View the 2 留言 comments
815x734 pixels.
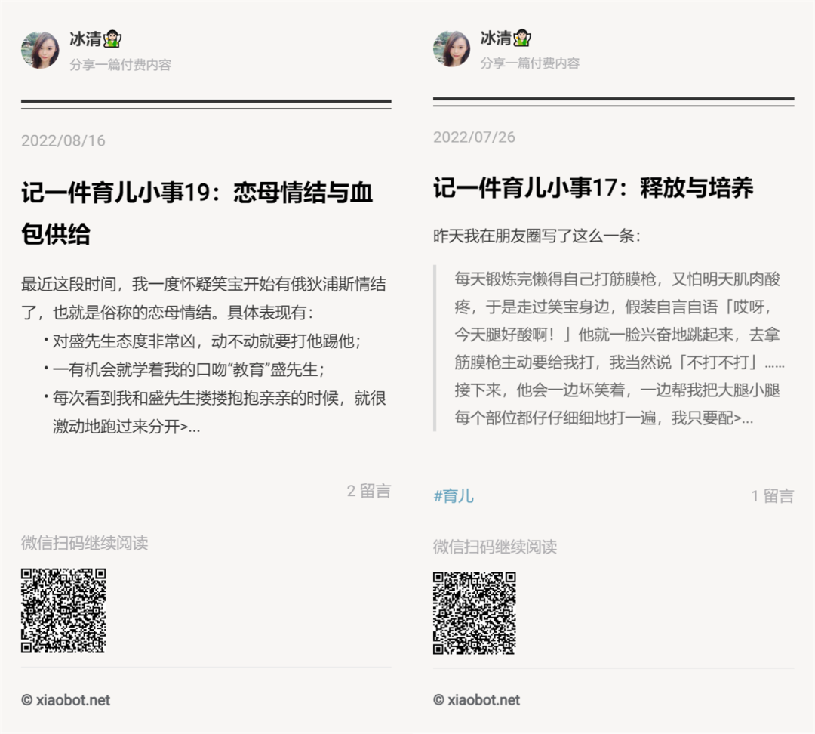coord(368,491)
